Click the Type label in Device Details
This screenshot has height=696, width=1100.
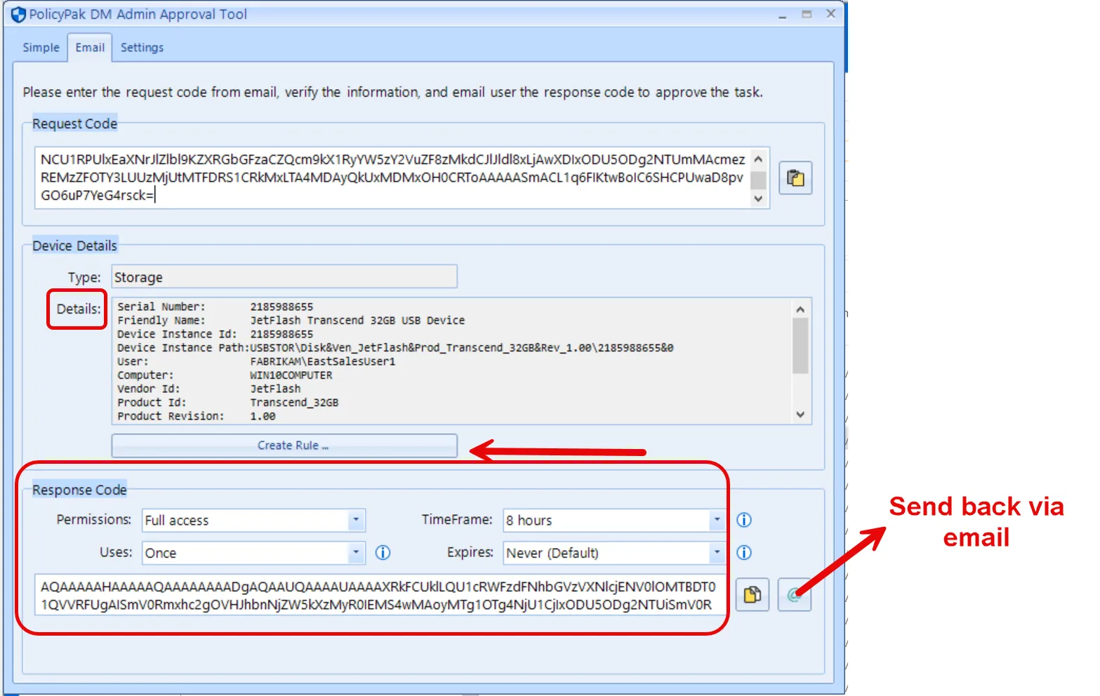(x=84, y=277)
